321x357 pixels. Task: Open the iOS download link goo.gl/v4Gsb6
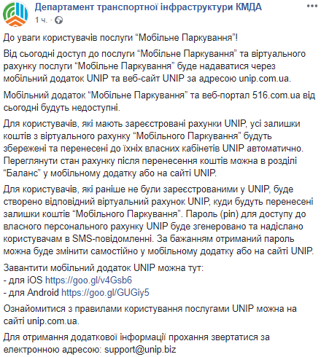tap(88, 280)
